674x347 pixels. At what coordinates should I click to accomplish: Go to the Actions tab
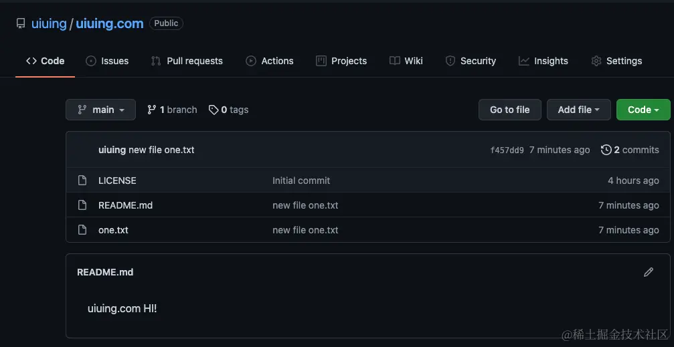[270, 61]
